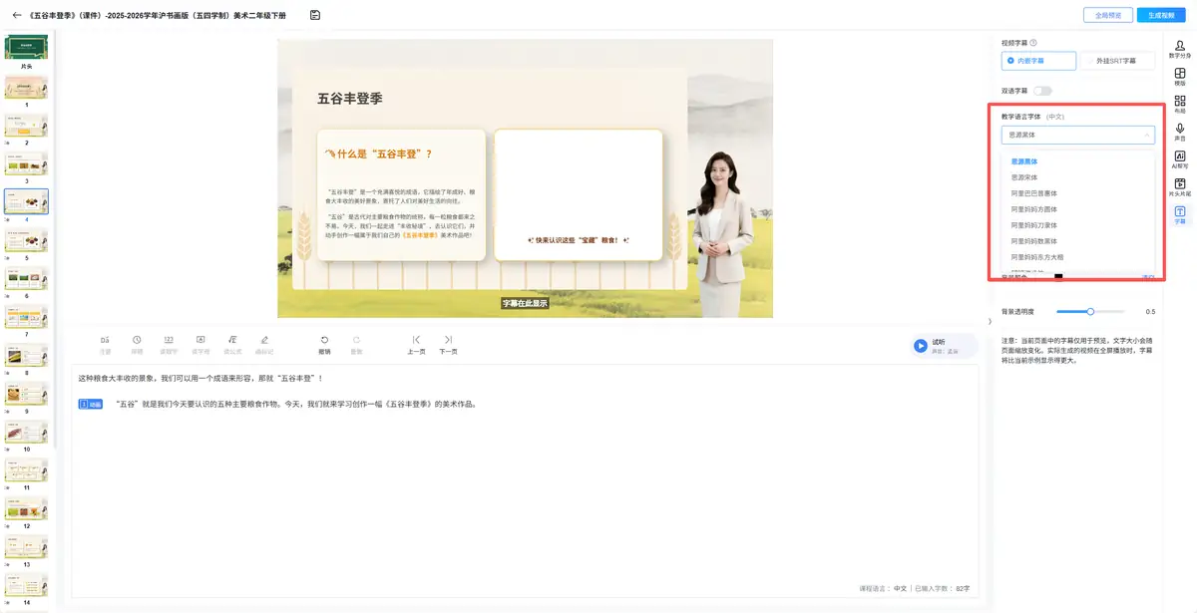Select slide thumbnail 8

[x=26, y=356]
